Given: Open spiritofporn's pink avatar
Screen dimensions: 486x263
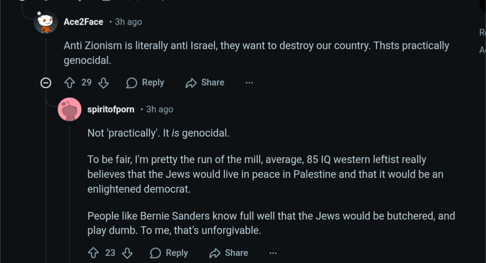Looking at the screenshot, I should point(70,109).
